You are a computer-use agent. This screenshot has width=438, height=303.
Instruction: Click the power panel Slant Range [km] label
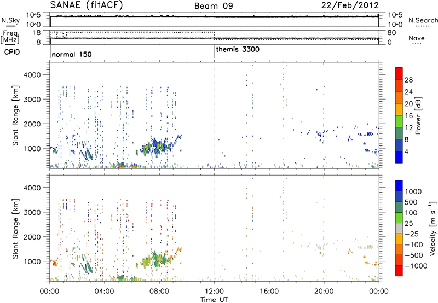16,115
